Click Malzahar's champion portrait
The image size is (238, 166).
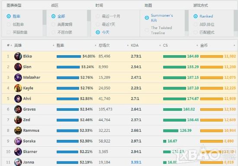18,78
